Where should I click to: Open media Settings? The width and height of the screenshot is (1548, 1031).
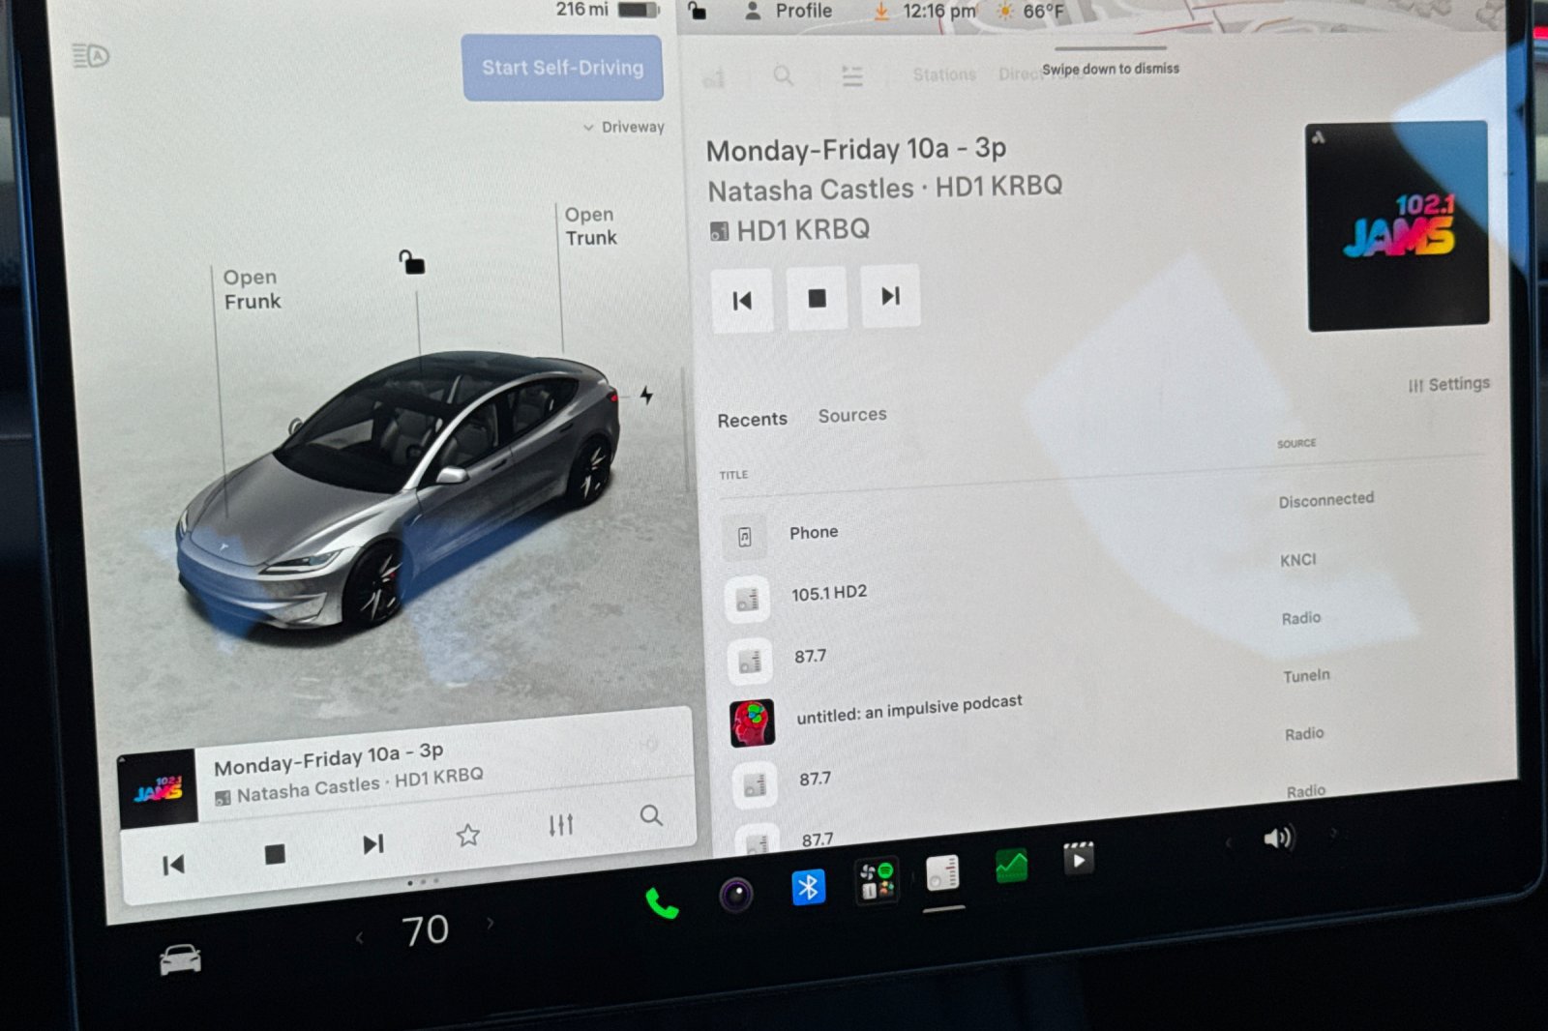(x=1448, y=384)
